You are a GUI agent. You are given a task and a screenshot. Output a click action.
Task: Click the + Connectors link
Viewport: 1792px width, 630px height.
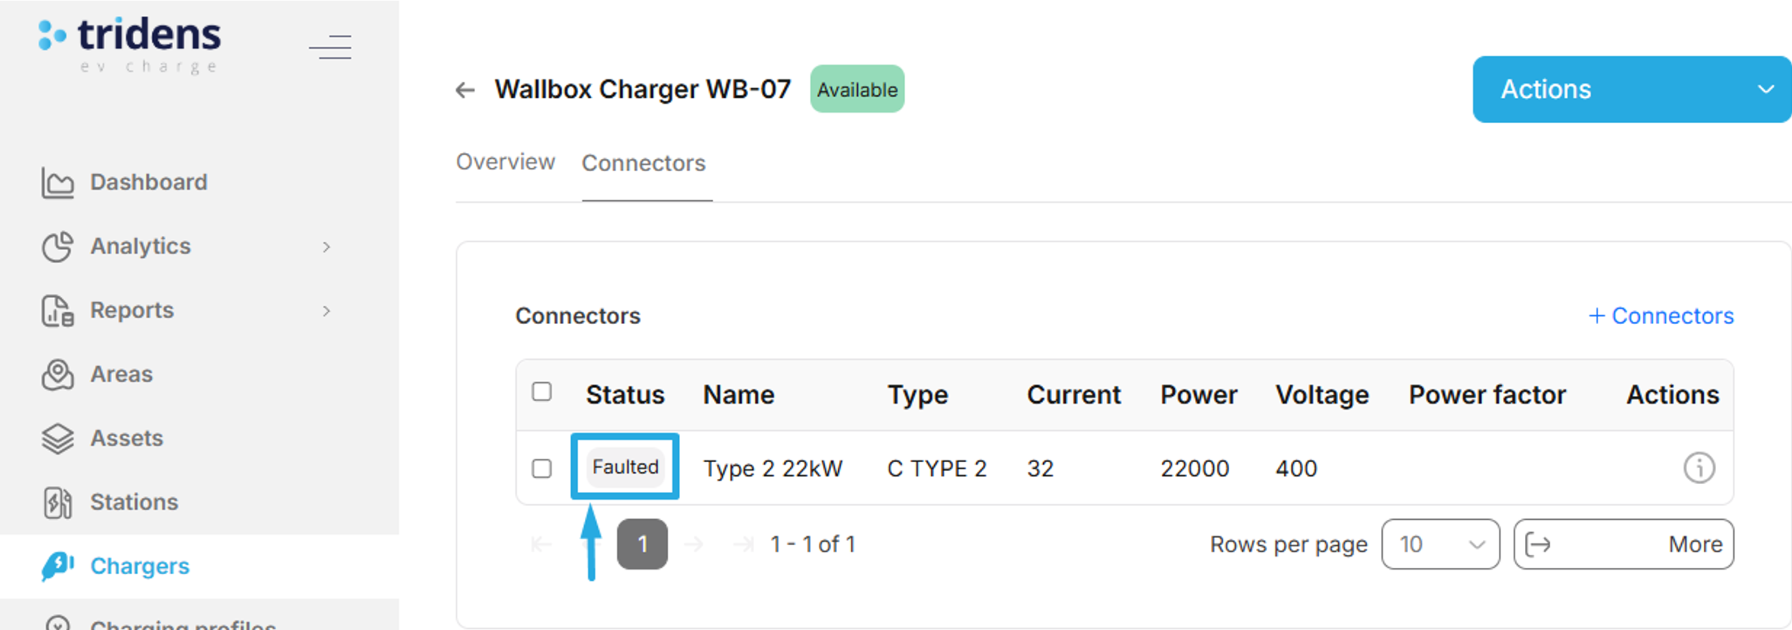(1661, 316)
